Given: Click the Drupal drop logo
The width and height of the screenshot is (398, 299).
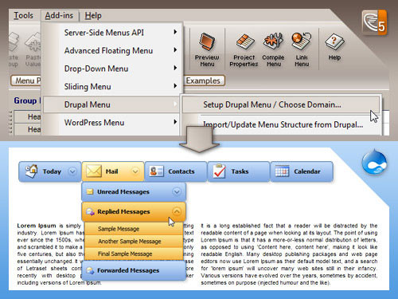Looking at the screenshot, I should [x=374, y=161].
